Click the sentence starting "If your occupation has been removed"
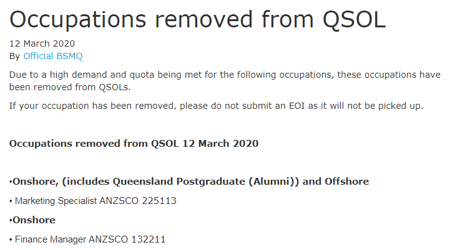This screenshot has height=250, width=455. coord(216,106)
